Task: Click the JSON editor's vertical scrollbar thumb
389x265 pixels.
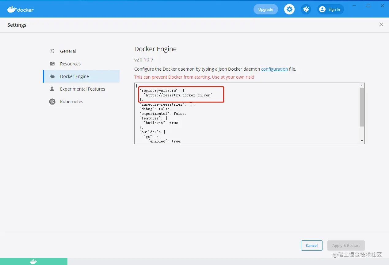Action: click(x=362, y=107)
